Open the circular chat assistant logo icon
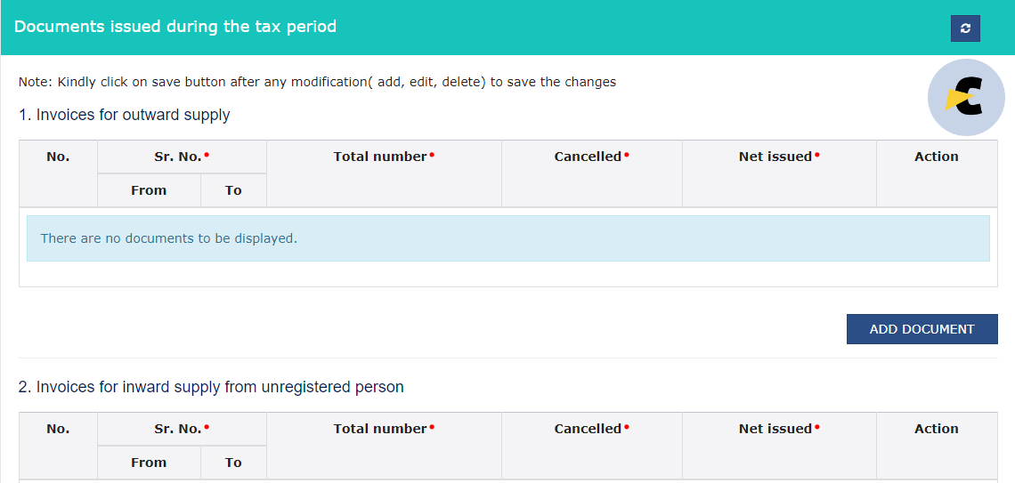This screenshot has height=483, width=1015. (966, 98)
